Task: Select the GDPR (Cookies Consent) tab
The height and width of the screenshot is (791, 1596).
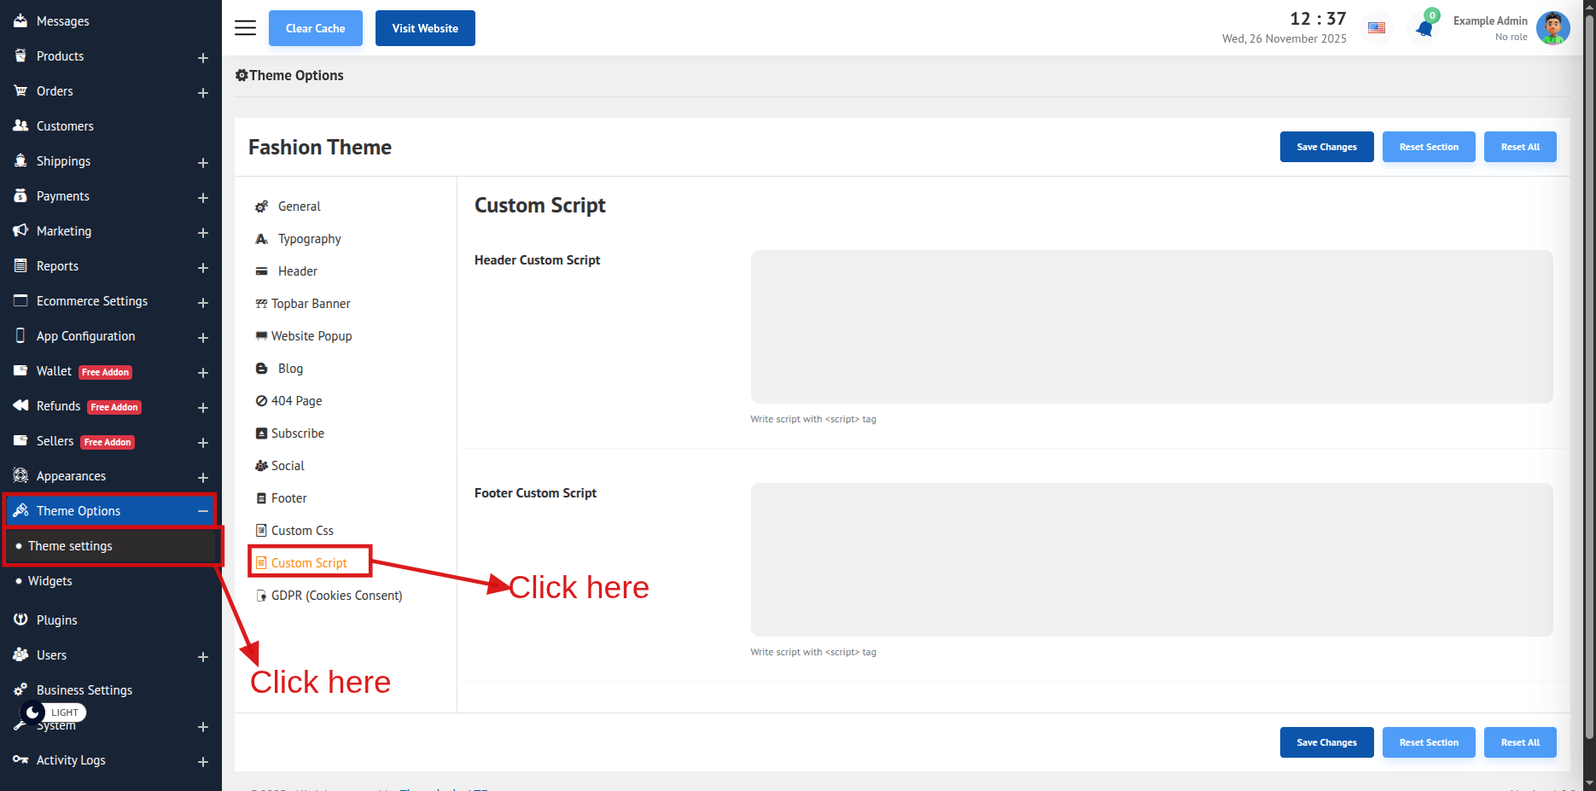Action: click(x=336, y=596)
